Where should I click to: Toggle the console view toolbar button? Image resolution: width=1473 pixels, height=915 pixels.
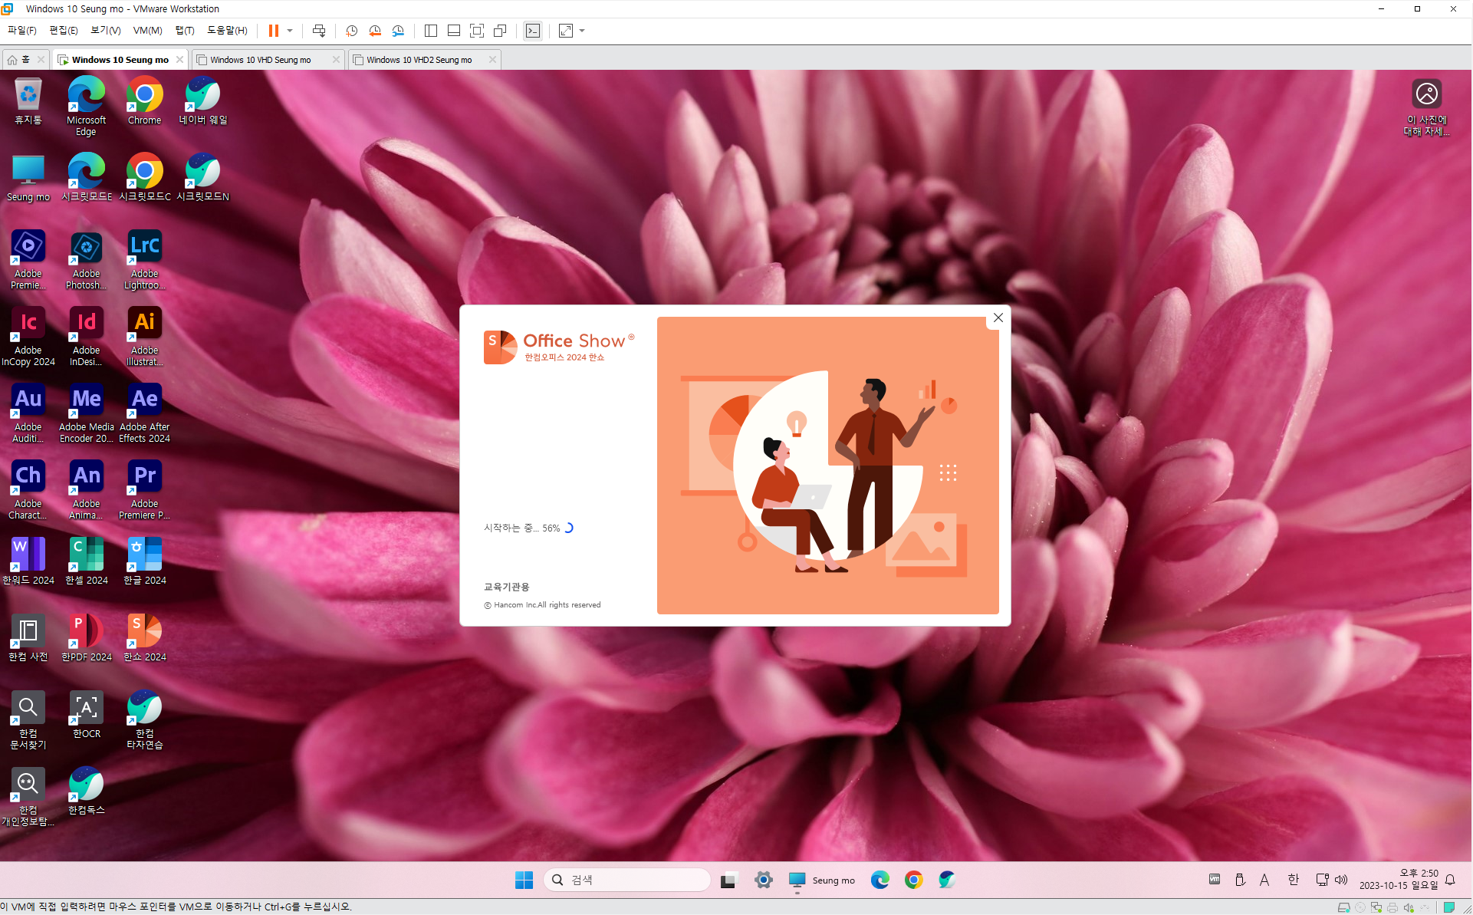pyautogui.click(x=533, y=31)
